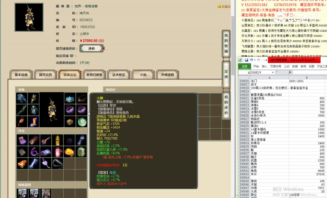Screen dimensions: 327x198
Task: Open the Quick Access Toolbar customize dropdown
Action: (266, 60)
